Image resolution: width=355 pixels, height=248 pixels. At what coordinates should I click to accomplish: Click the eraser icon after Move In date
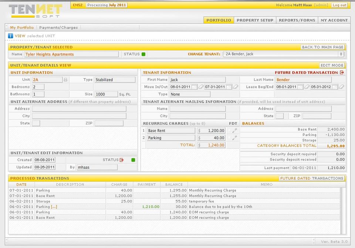coord(201,87)
